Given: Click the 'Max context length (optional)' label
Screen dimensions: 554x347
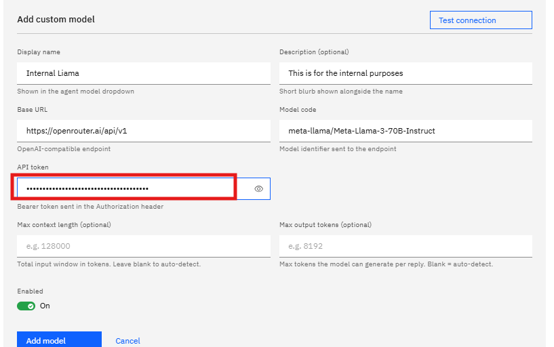Looking at the screenshot, I should pyautogui.click(x=64, y=225).
